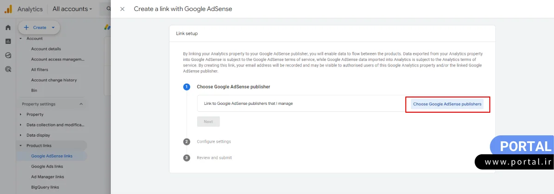The height and width of the screenshot is (194, 554).
Task: Click the Google Analytics logo
Action: point(8,9)
